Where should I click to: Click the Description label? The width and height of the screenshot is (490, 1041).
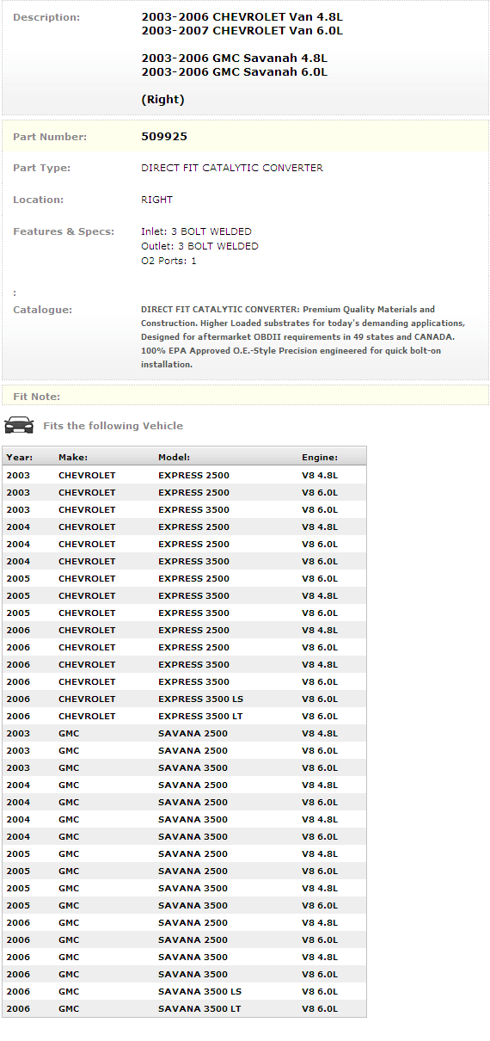tap(46, 17)
